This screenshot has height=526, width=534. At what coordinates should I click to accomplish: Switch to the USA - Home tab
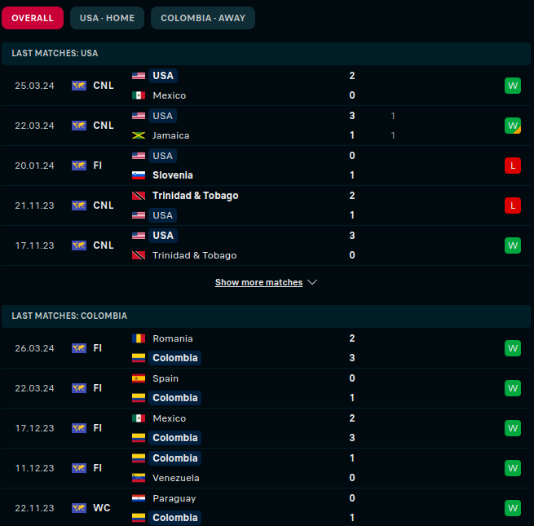tap(107, 18)
